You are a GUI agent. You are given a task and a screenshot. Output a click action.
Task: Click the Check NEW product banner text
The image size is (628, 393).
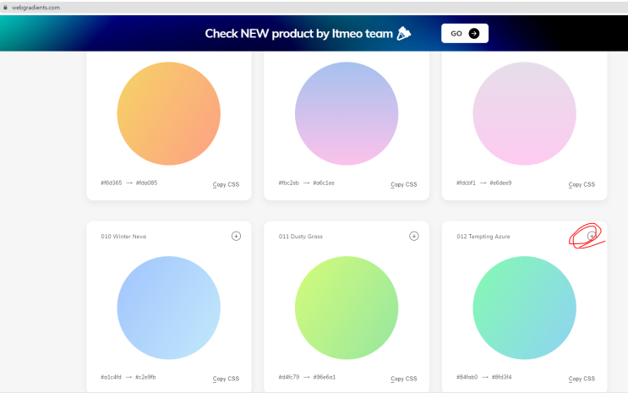(298, 34)
